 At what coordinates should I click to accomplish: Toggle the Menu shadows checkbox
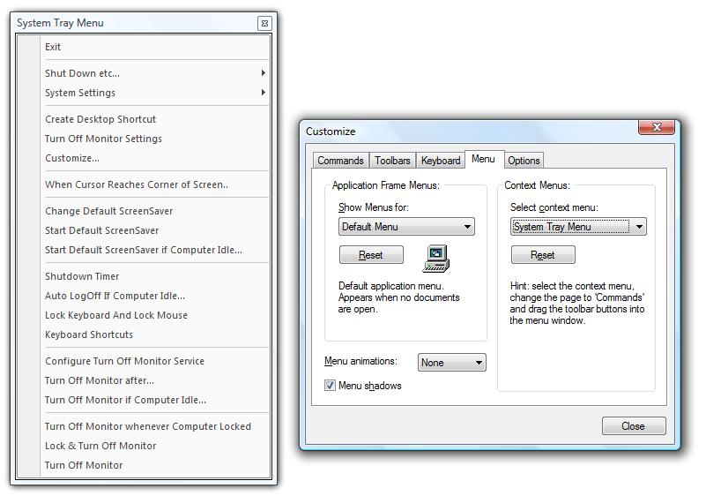pos(331,386)
